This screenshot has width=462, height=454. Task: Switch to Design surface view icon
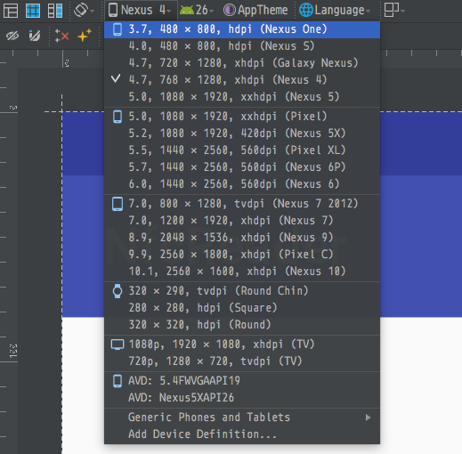(11, 11)
